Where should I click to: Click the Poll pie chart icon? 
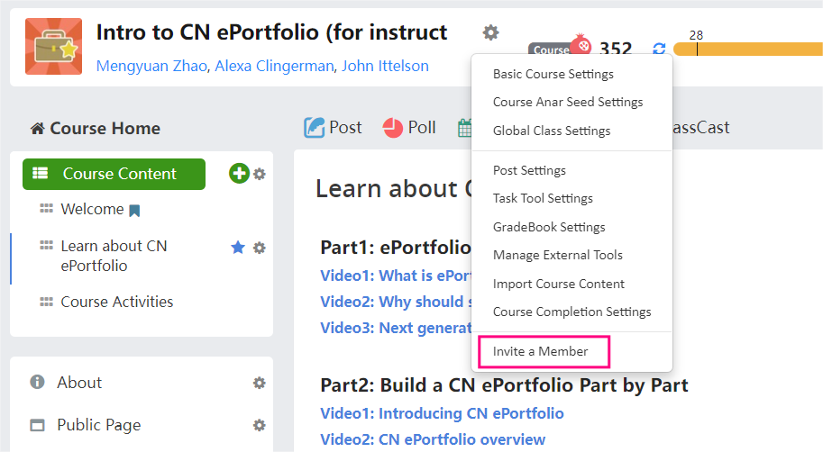[393, 128]
